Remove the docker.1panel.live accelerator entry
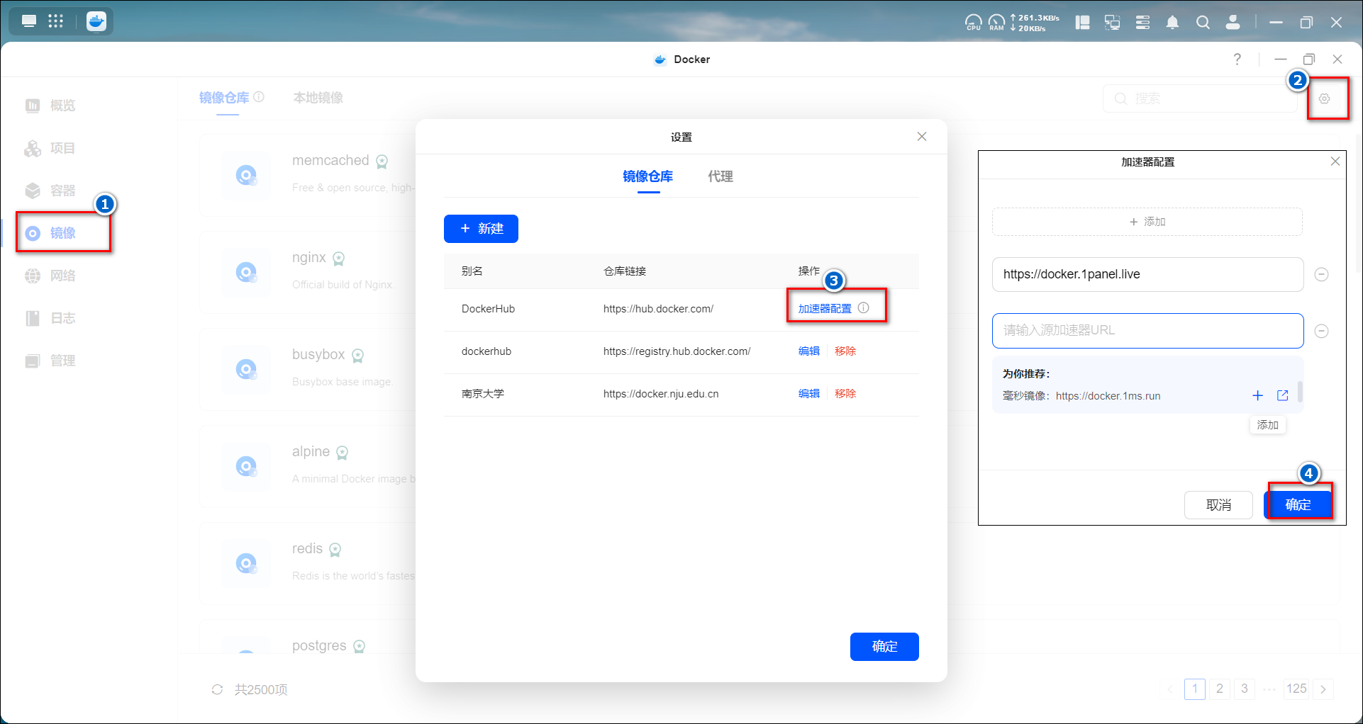The image size is (1363, 724). 1321,275
